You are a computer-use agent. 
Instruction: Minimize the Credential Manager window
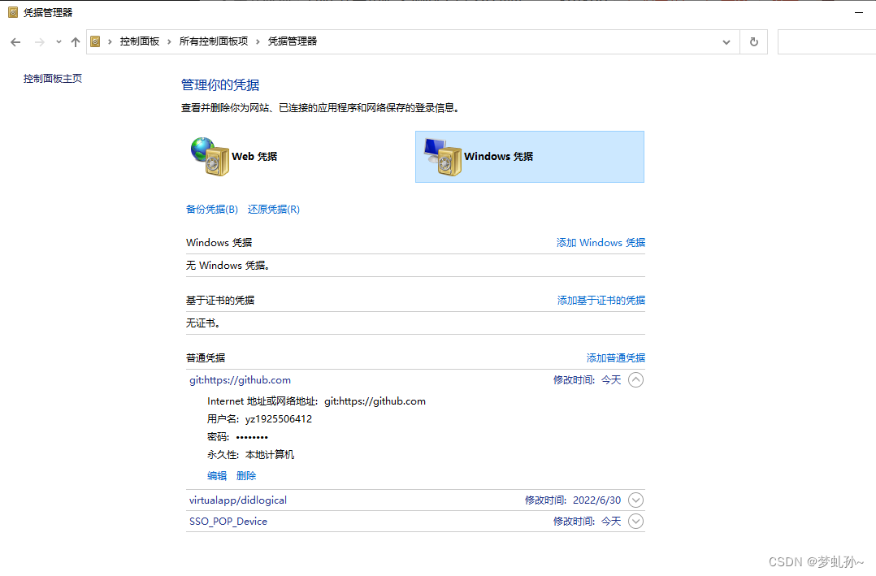(859, 12)
